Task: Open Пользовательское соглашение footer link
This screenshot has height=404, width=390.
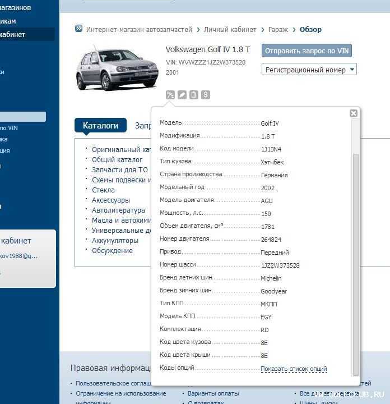Action: pyautogui.click(x=113, y=383)
